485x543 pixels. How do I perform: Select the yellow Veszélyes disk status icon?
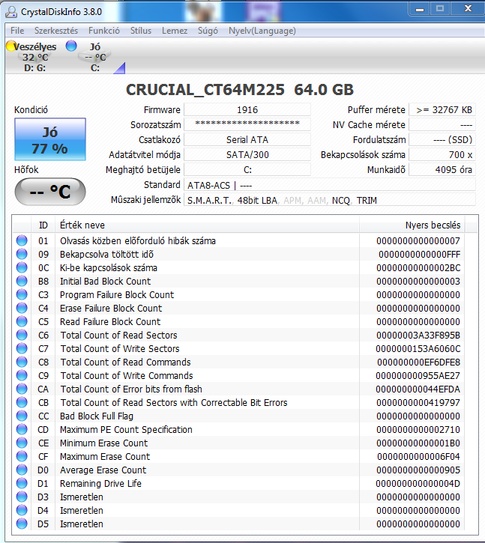pyautogui.click(x=10, y=46)
